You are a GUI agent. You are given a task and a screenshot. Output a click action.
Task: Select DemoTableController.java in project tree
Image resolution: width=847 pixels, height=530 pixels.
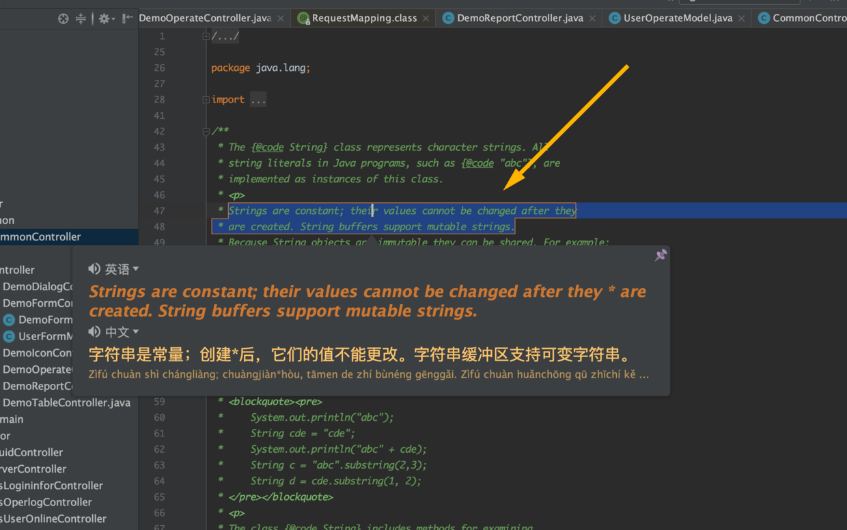pos(66,402)
